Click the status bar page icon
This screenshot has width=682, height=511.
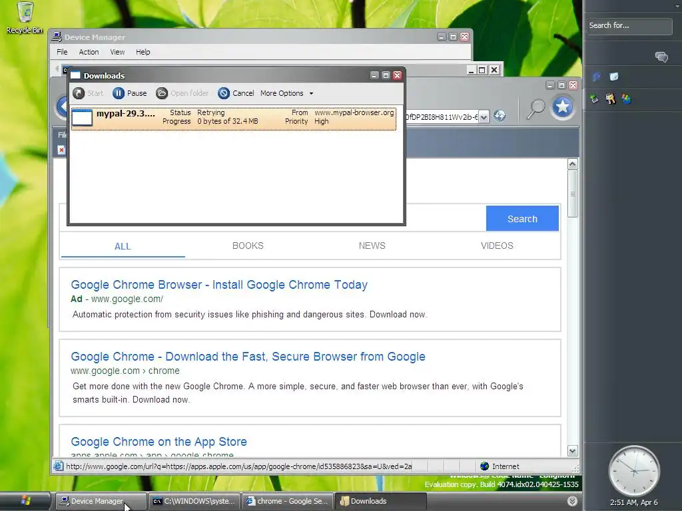[x=59, y=466]
